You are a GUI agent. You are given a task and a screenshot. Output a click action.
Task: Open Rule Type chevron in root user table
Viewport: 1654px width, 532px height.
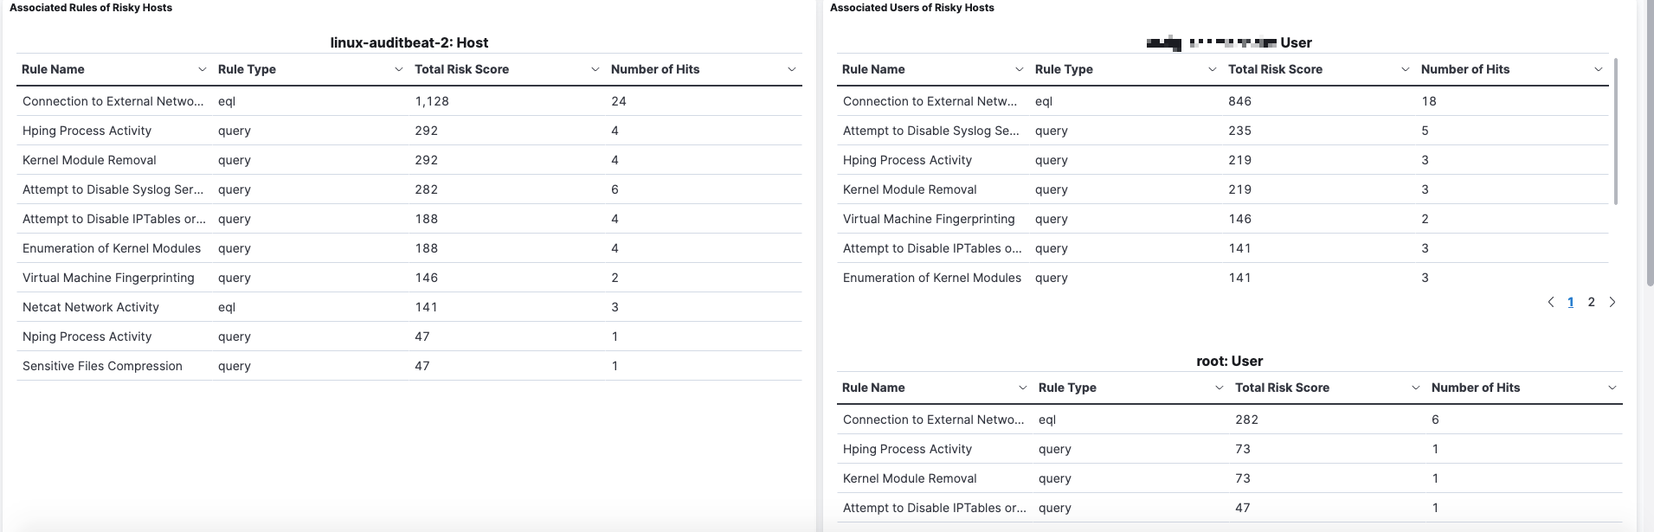click(1219, 388)
